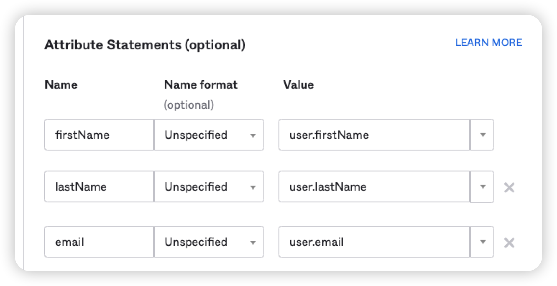Delete the email attribute statement
Screen dimensions: 557x286
[x=509, y=243]
